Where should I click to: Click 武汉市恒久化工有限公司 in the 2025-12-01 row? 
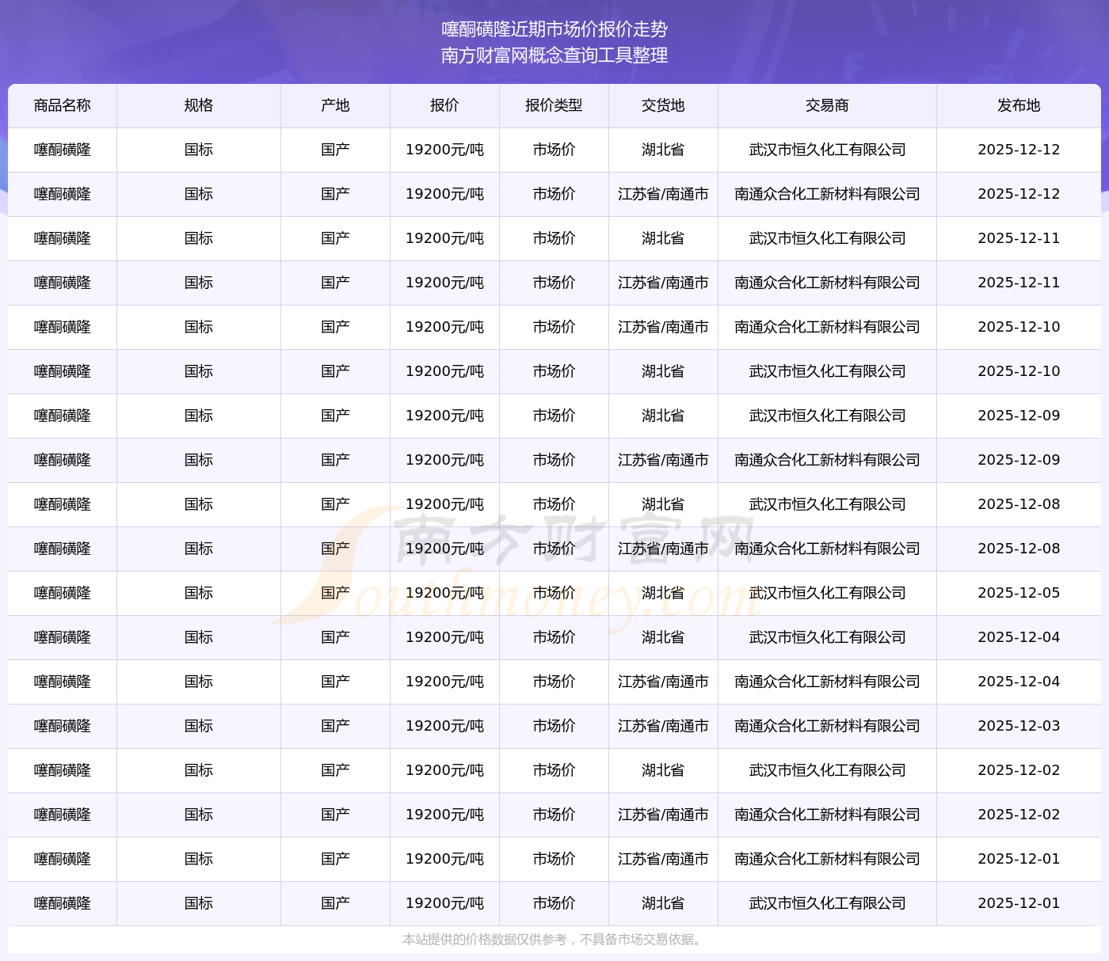click(x=827, y=903)
